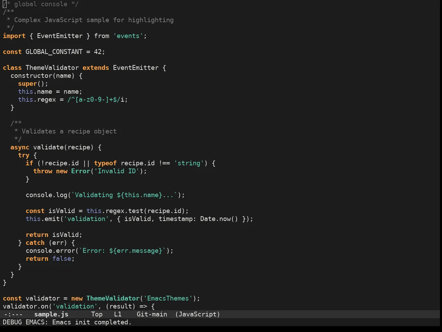Click 'this.name = name;' assignment line

click(x=50, y=92)
